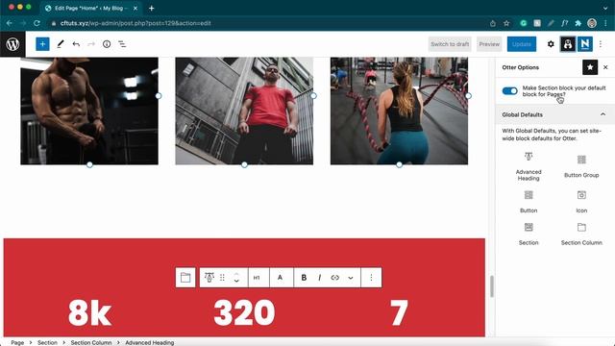Click the blue Update button
Image resolution: width=615 pixels, height=346 pixels.
[x=521, y=44]
